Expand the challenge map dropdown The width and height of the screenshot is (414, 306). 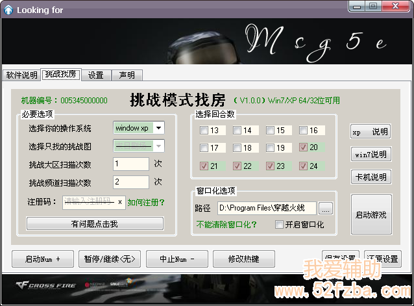click(x=159, y=146)
